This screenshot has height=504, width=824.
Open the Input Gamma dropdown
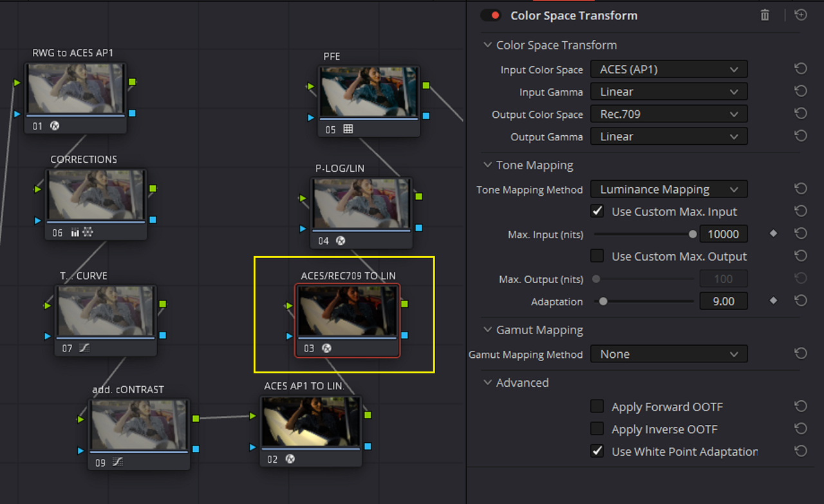click(669, 91)
